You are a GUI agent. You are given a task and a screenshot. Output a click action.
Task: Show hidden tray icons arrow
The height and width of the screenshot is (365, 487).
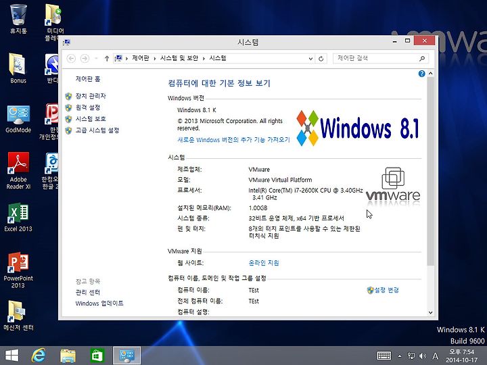(400, 356)
